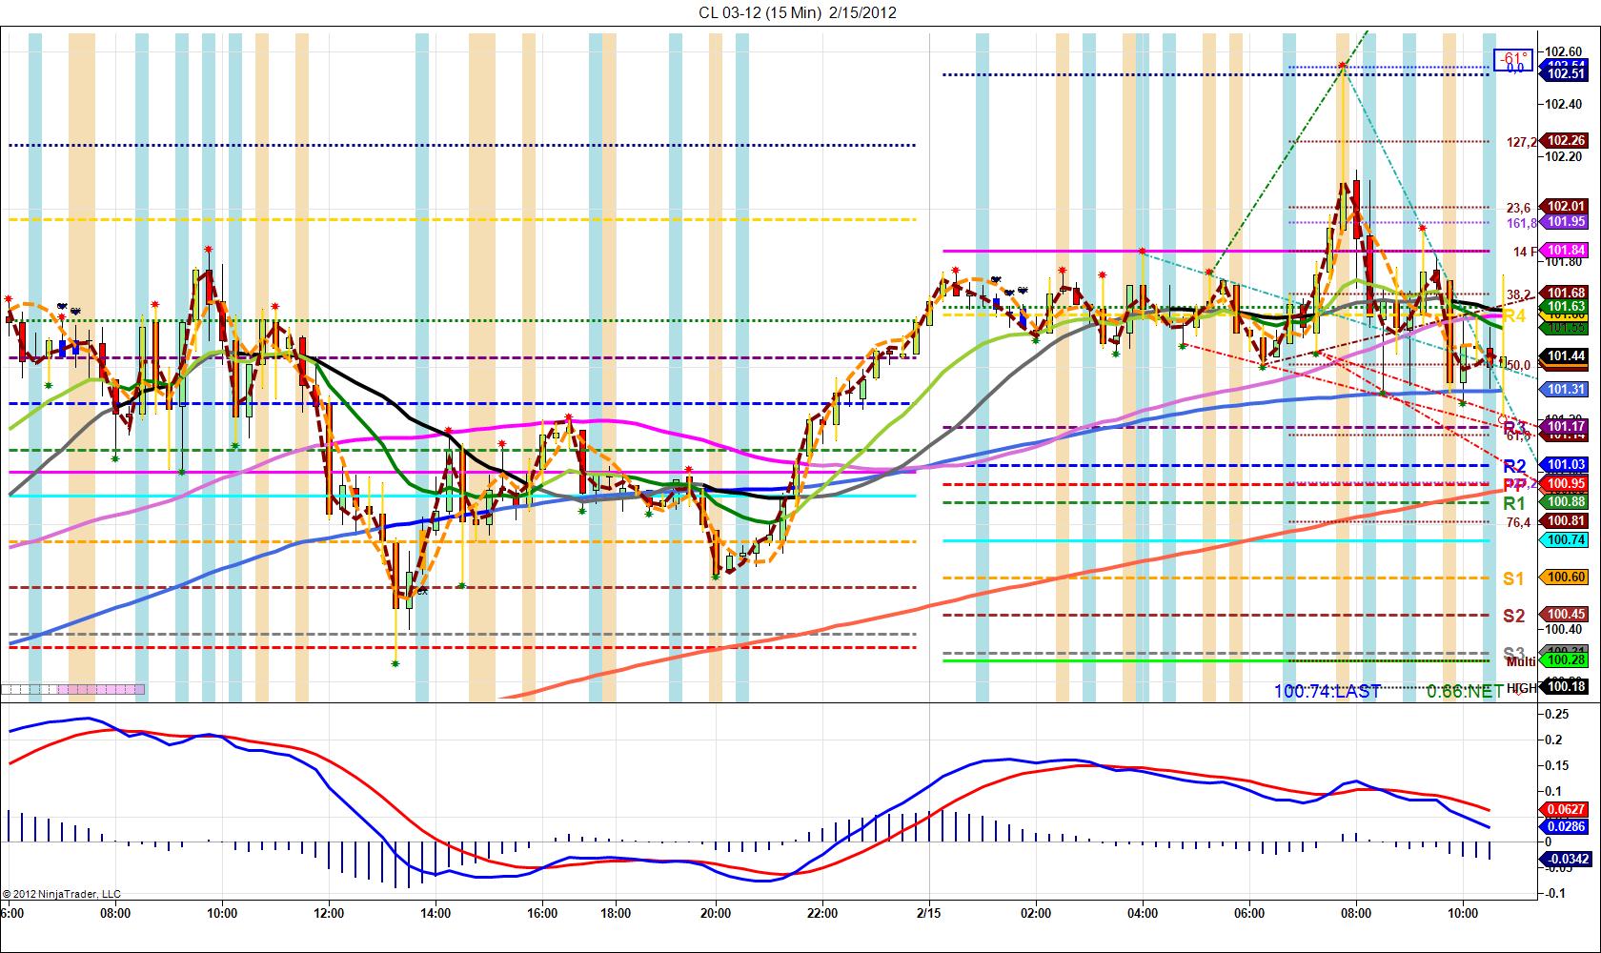This screenshot has height=953, width=1601.
Task: Click the dark red 101.68 price marker
Action: pyautogui.click(x=1566, y=293)
